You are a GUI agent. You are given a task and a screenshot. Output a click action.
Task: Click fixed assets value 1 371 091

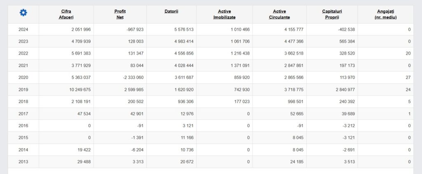tap(237, 66)
